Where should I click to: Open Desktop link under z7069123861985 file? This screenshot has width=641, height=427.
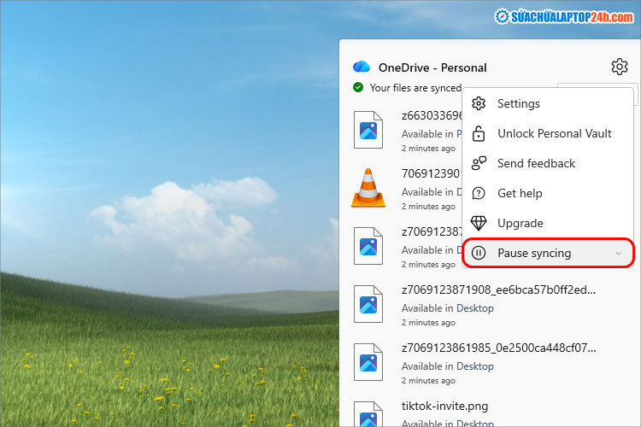pyautogui.click(x=474, y=366)
